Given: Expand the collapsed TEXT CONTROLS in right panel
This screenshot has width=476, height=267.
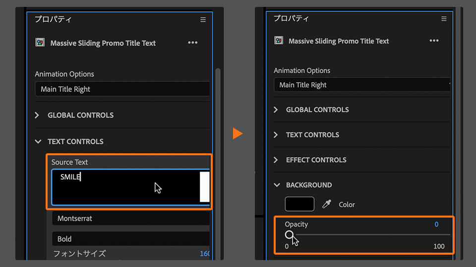Looking at the screenshot, I should (276, 134).
